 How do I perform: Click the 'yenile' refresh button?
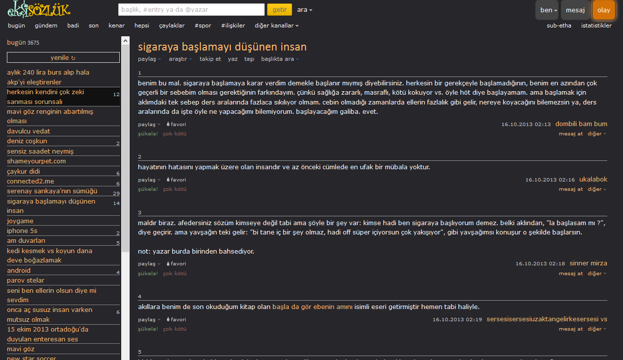[63, 58]
